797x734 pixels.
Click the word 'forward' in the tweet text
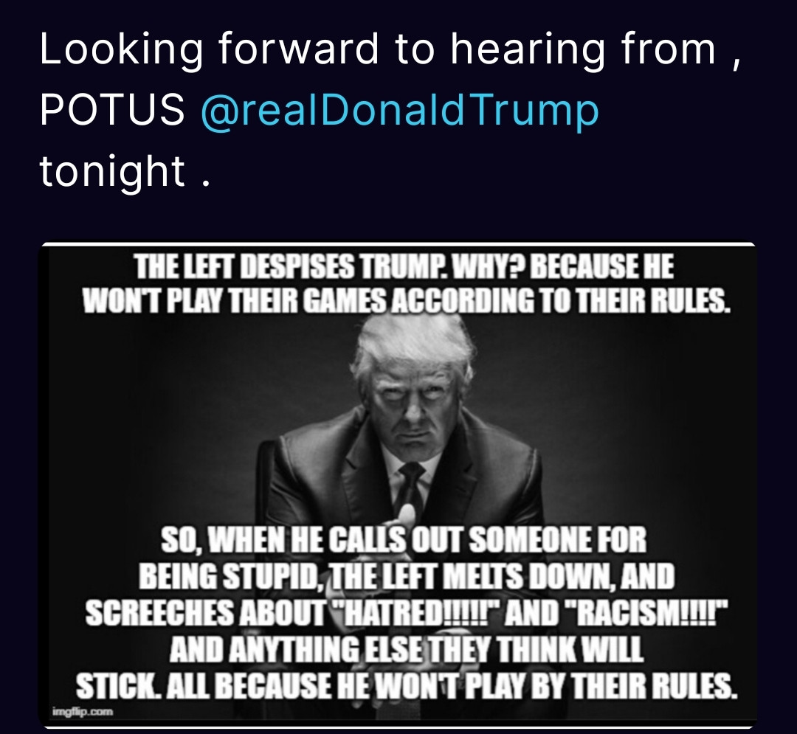point(298,49)
